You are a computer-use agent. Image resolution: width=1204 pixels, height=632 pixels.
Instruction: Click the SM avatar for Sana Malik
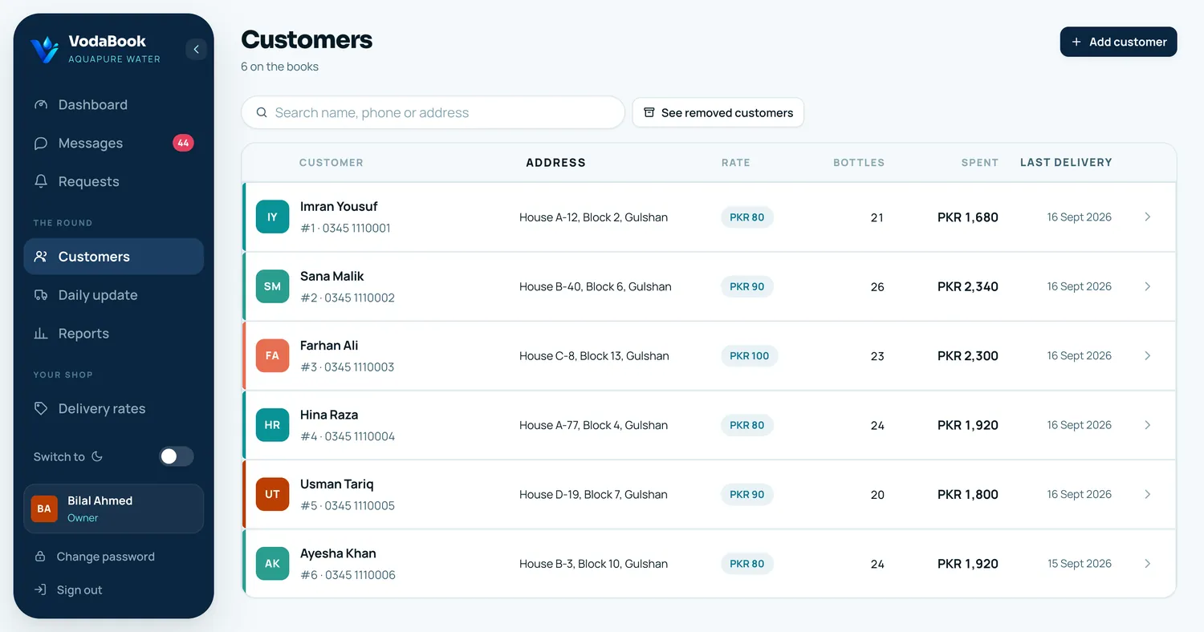[273, 286]
